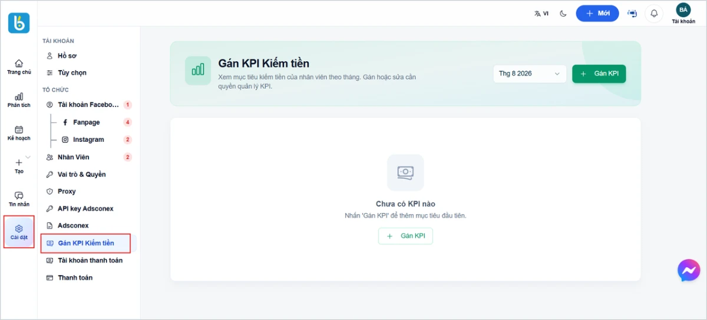Screen dimensions: 707x320
Task: Click the chatbot icon beside Mới button
Action: pos(633,14)
